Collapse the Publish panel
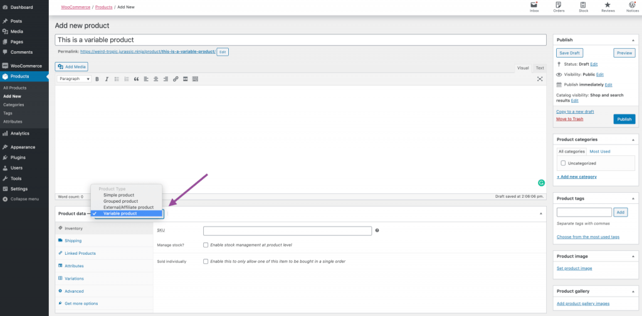The image size is (642, 316). [633, 40]
